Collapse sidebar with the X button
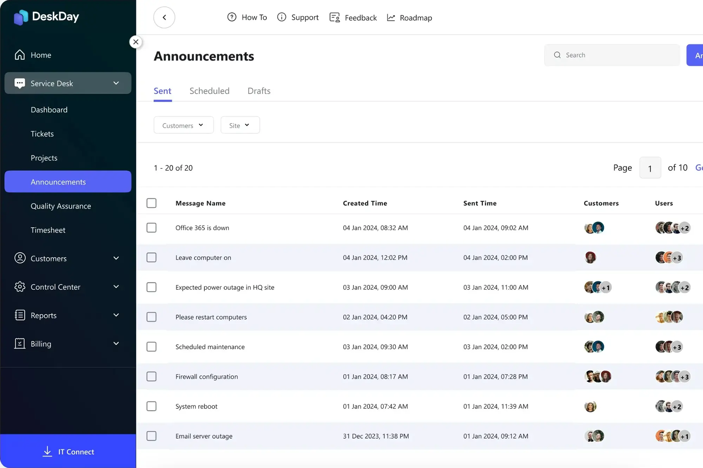The width and height of the screenshot is (703, 468). click(x=136, y=42)
